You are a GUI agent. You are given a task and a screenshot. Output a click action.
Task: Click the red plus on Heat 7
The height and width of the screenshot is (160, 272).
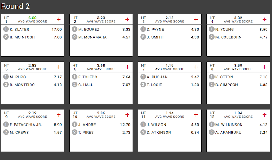click(196, 67)
